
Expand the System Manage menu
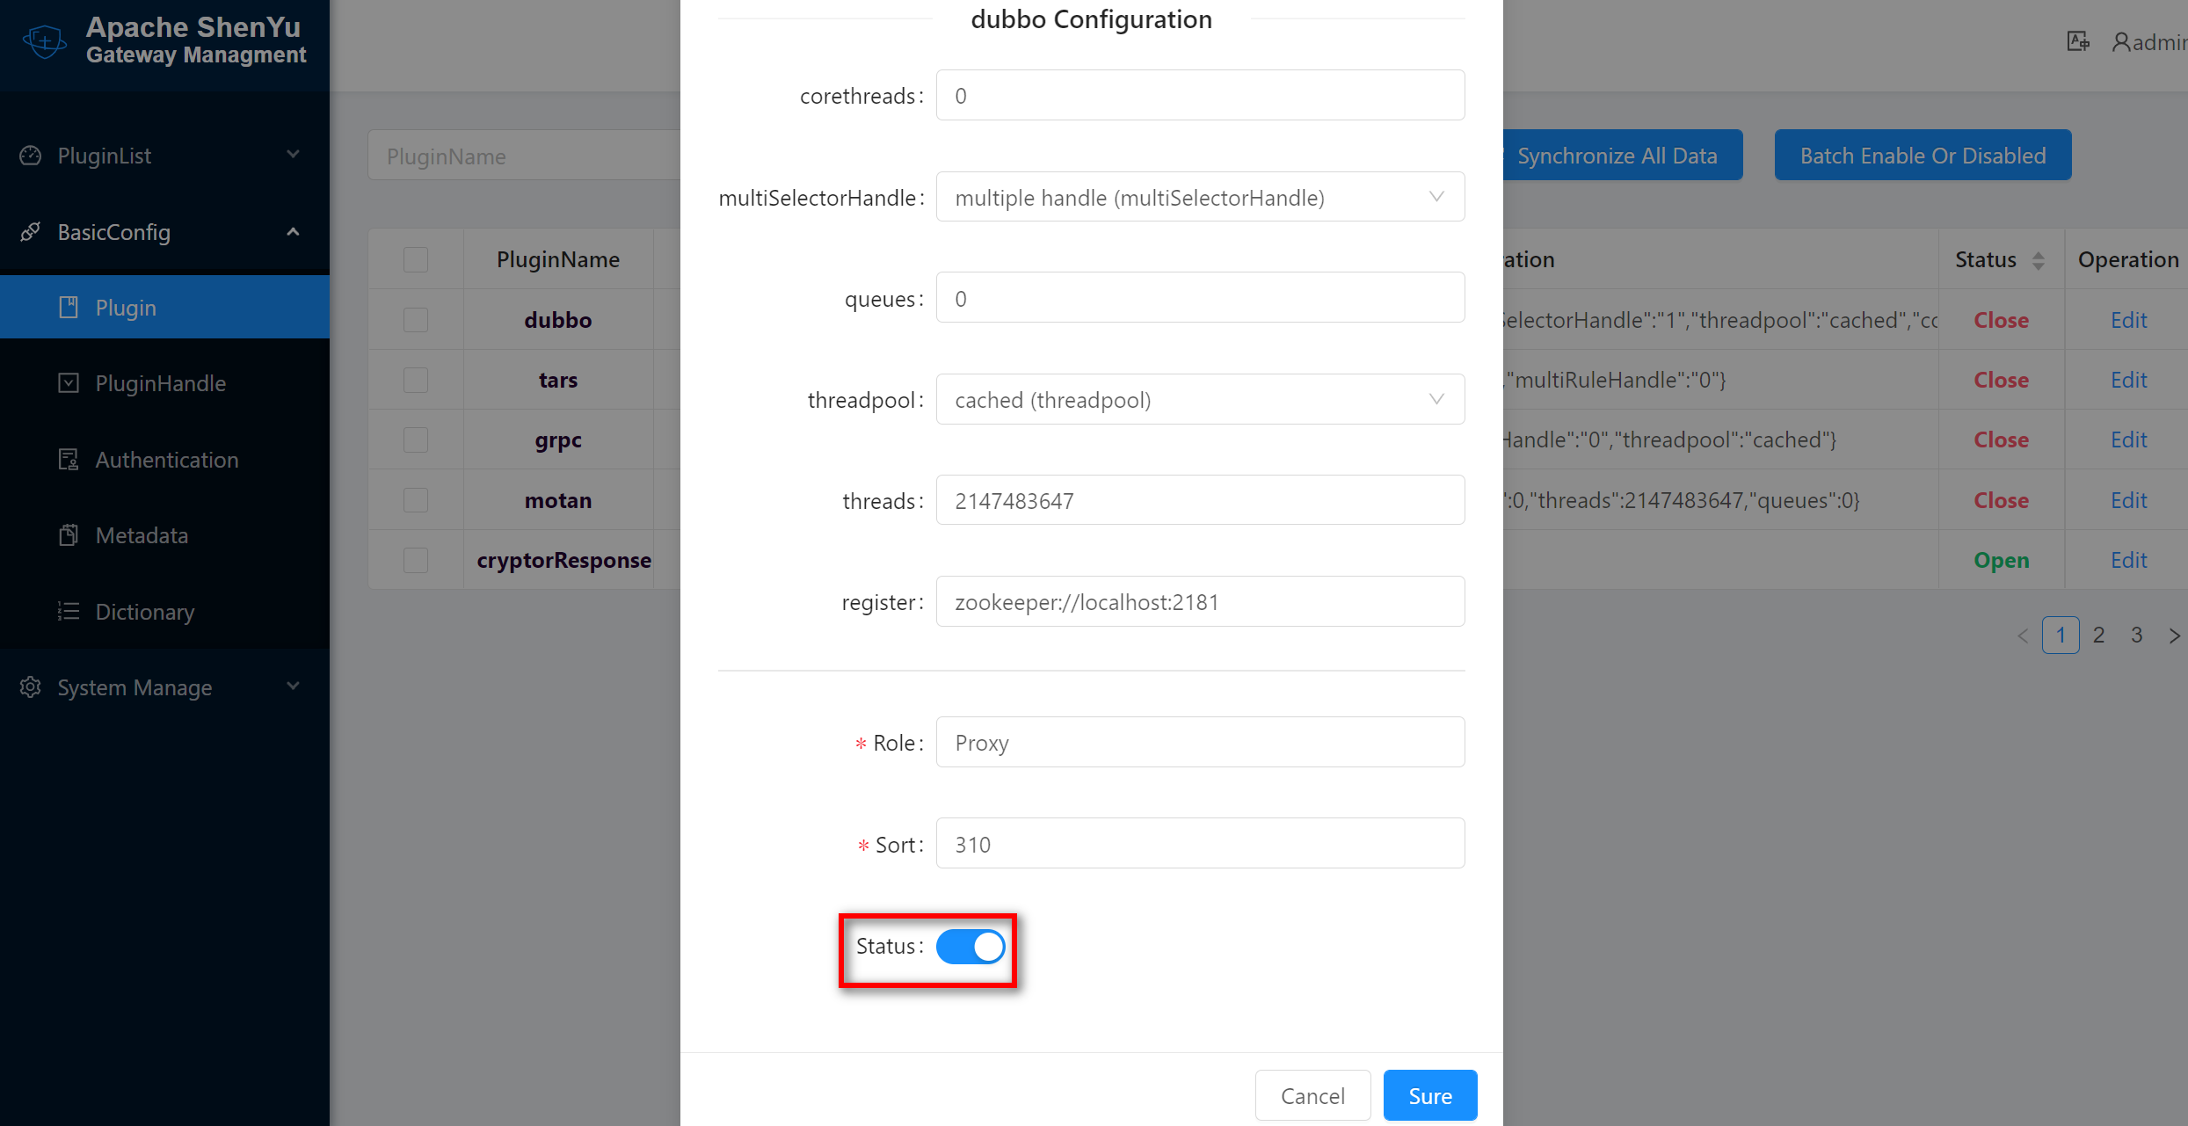pos(164,687)
